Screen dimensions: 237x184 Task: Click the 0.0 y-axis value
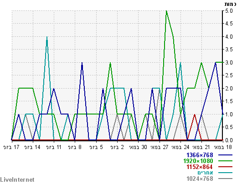(x=229, y=140)
